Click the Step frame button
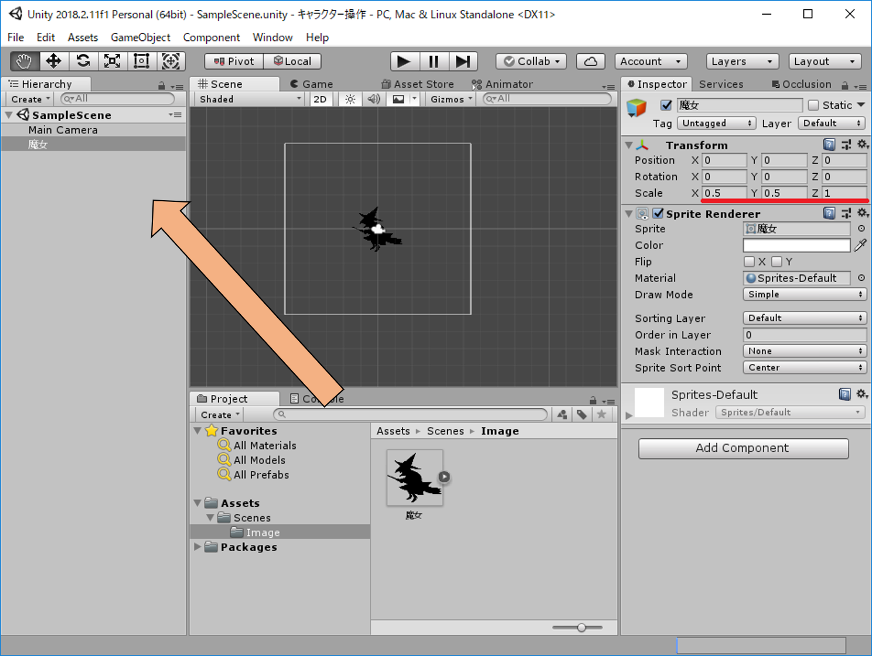This screenshot has height=656, width=872. coord(463,61)
